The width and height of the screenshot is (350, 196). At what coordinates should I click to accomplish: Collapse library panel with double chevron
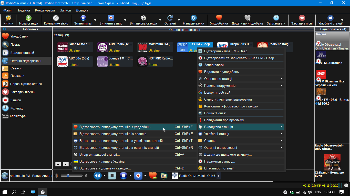(x=5, y=29)
